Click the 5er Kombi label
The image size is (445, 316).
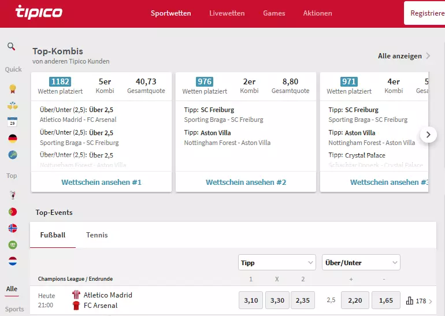pyautogui.click(x=105, y=85)
